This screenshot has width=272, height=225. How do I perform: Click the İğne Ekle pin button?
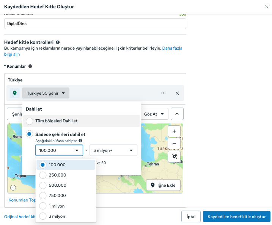(x=163, y=185)
